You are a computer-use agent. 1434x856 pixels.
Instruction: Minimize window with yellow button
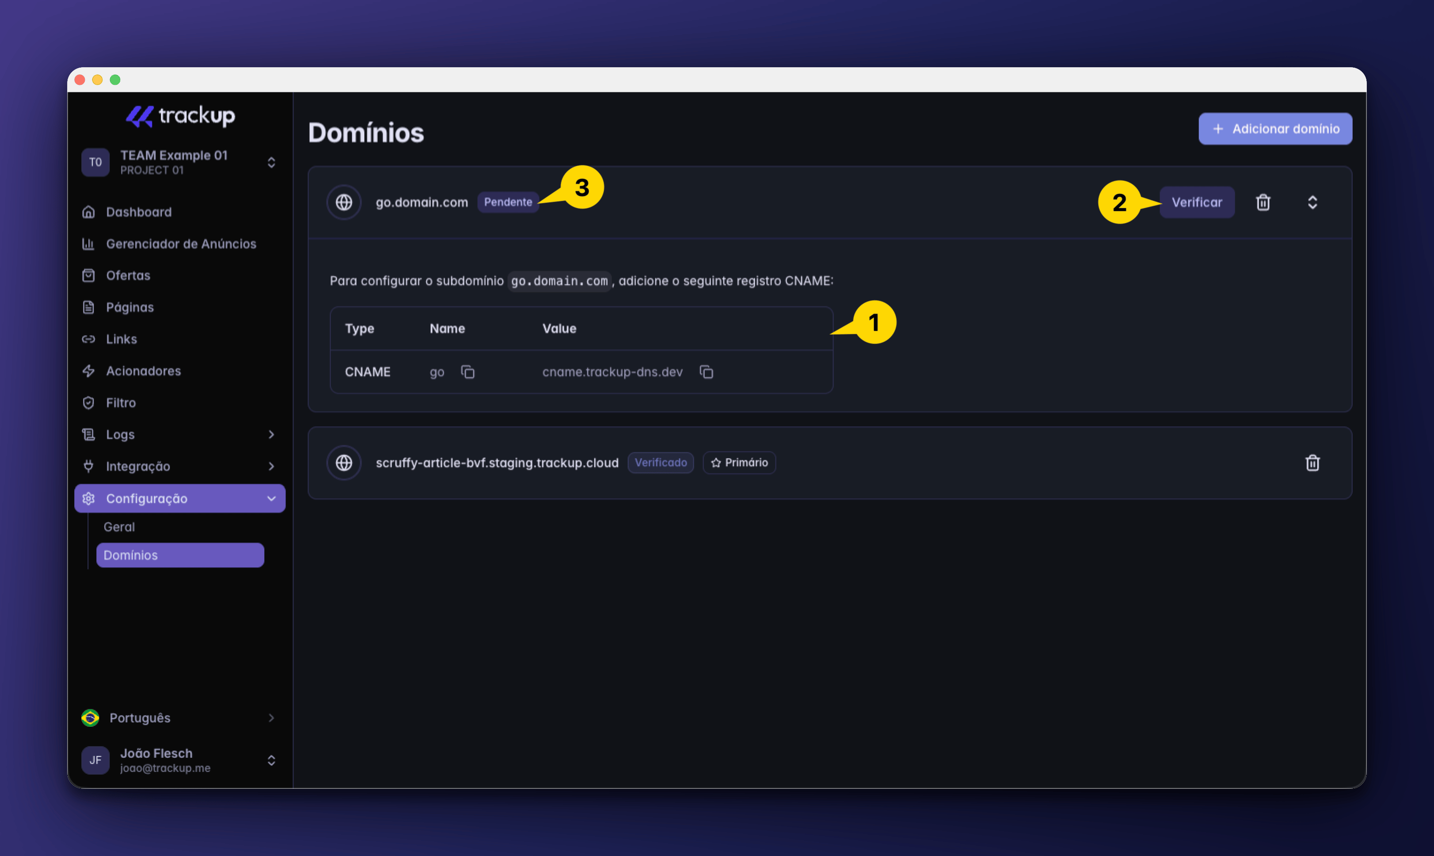click(97, 80)
